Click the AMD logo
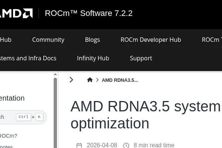Viewport: 222px width, 148px height. (16, 13)
